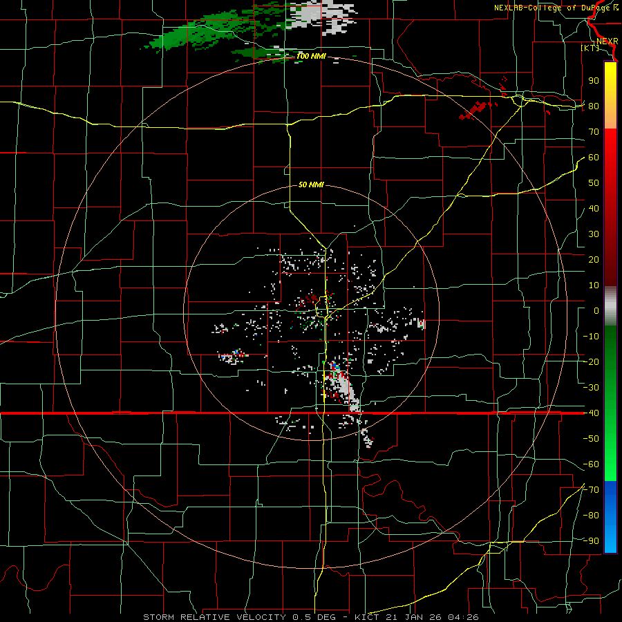
Task: Select the 20 value on velocity scale
Action: pos(594,260)
